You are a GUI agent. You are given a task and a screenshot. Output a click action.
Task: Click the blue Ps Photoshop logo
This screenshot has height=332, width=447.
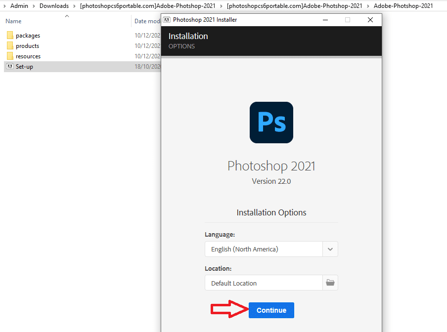click(x=271, y=123)
